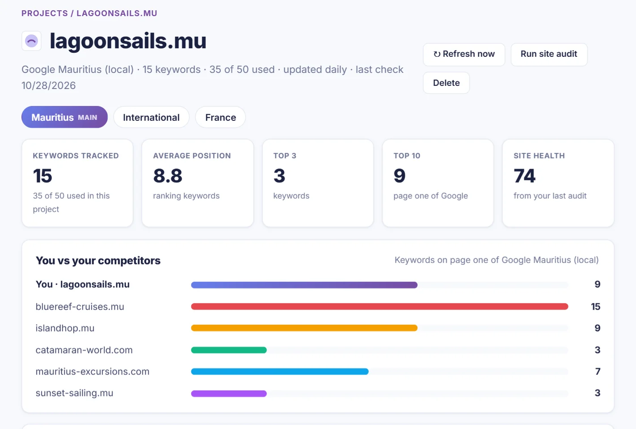Select the 'You · lagoonsails.mu' row label
636x429 pixels.
pyautogui.click(x=83, y=285)
